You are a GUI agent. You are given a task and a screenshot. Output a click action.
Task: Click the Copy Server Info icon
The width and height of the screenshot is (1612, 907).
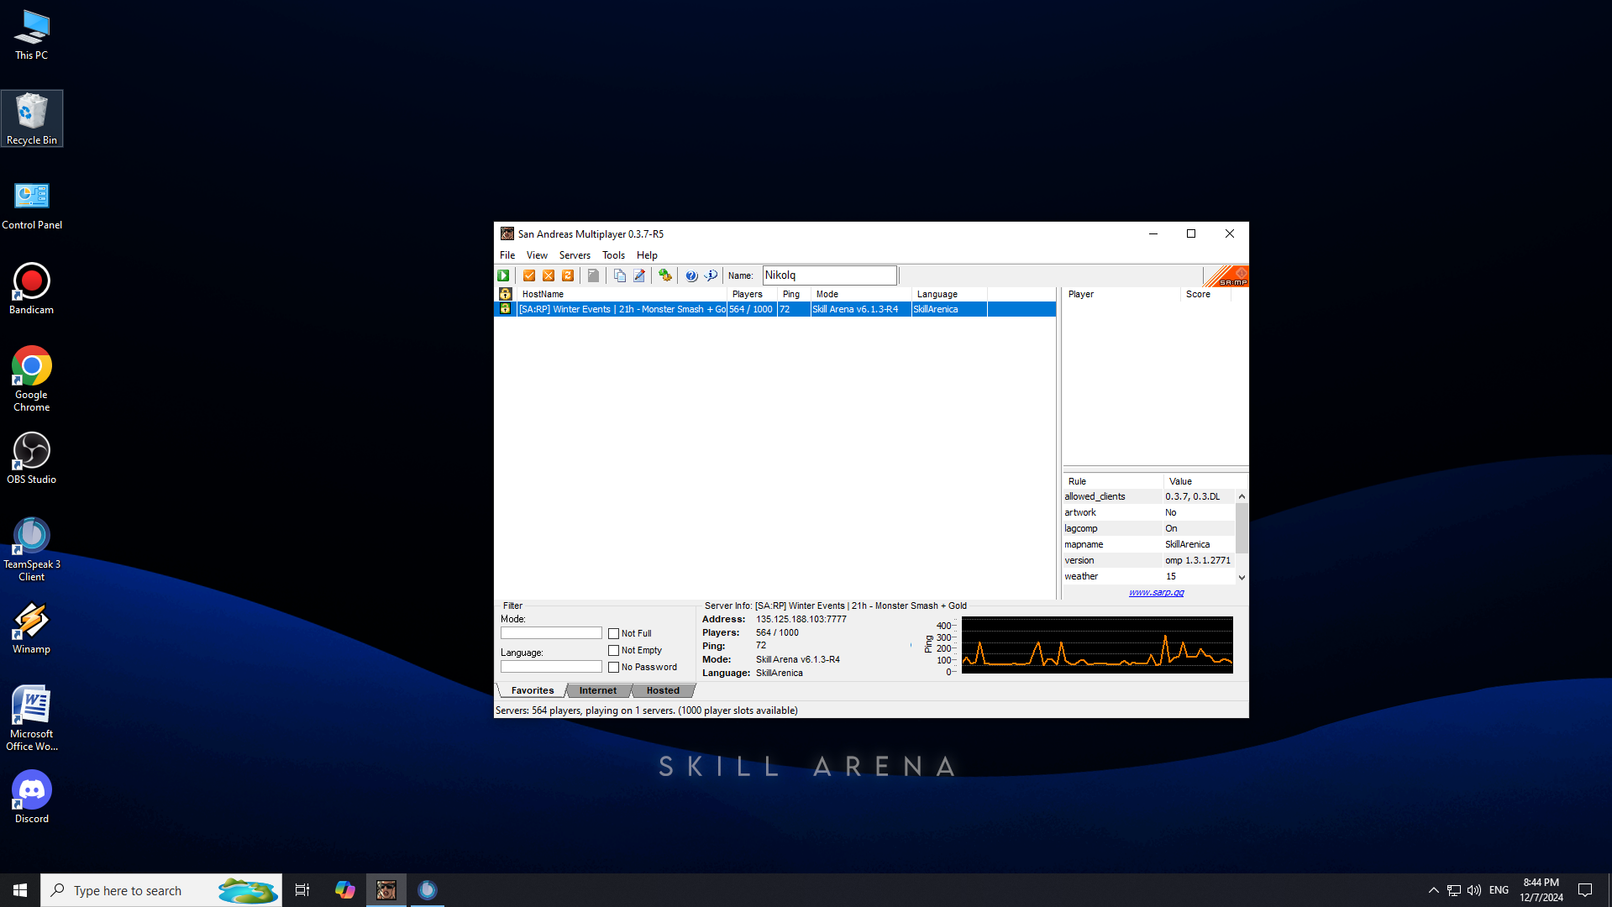(620, 275)
